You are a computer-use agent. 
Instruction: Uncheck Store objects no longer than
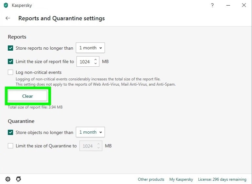click(10, 132)
